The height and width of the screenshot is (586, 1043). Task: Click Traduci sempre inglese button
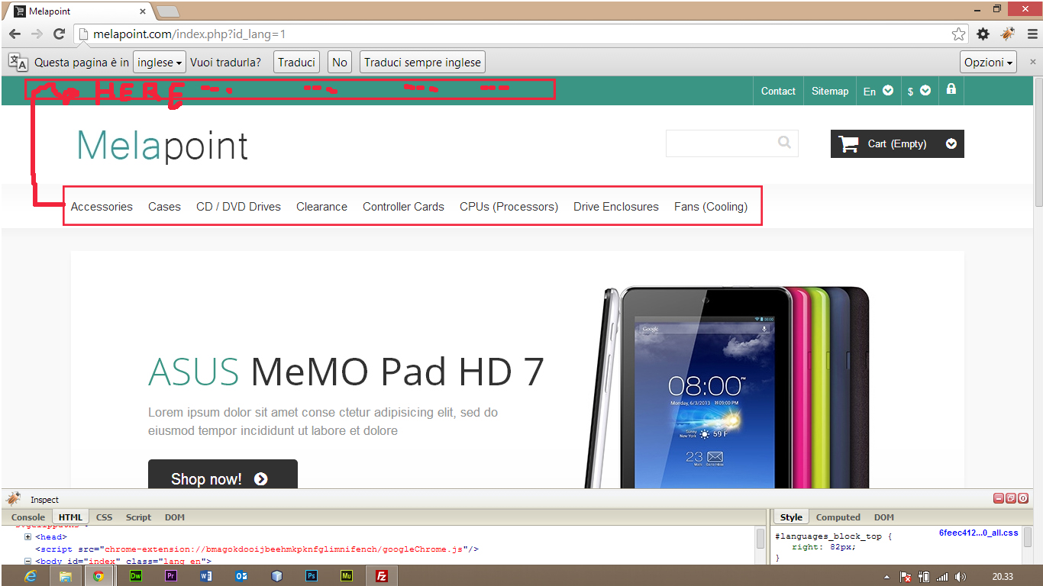click(422, 62)
